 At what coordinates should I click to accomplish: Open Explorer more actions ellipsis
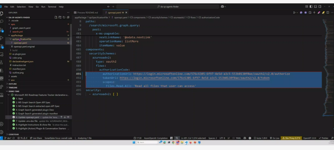tap(68, 13)
